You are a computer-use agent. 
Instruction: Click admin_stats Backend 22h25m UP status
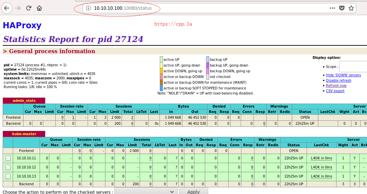[x=305, y=123]
